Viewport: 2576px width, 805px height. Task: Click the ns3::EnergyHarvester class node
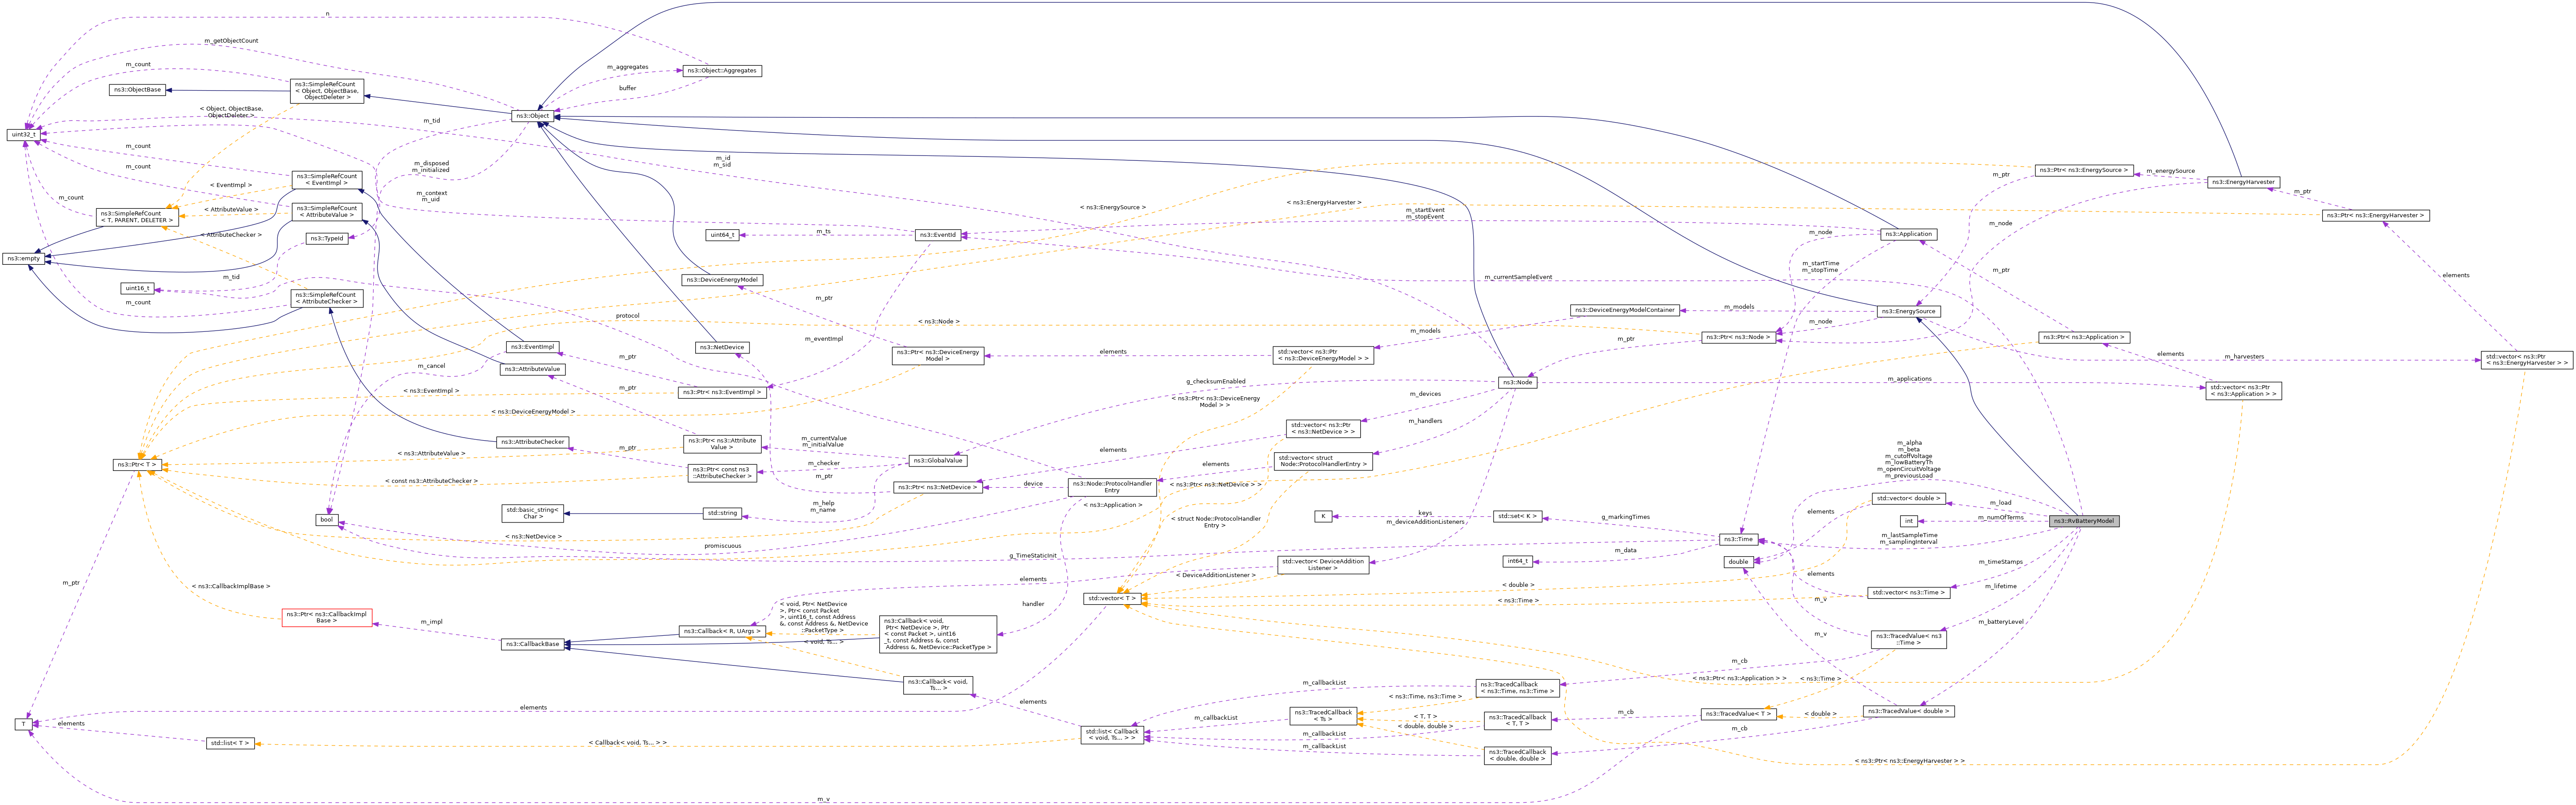coord(2243,182)
